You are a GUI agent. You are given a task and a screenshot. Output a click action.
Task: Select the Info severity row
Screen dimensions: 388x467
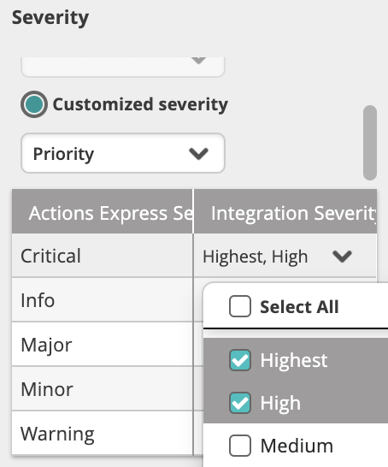click(x=103, y=300)
